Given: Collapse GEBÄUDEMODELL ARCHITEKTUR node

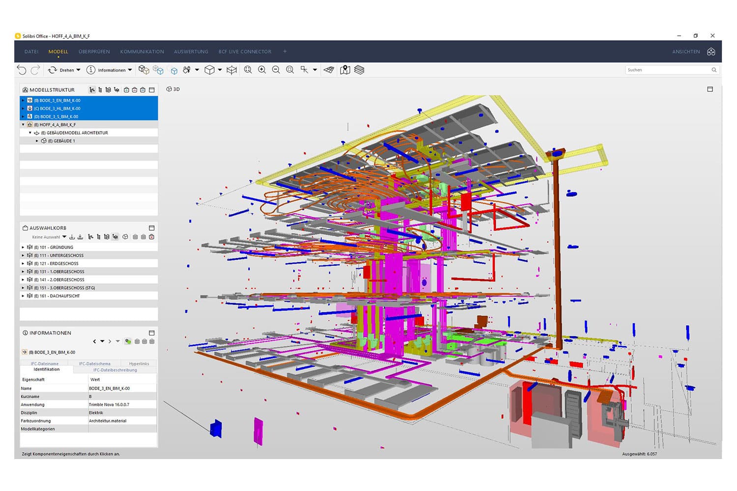Looking at the screenshot, I should coord(30,133).
